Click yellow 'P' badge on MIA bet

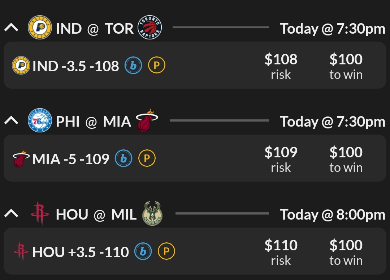(147, 159)
